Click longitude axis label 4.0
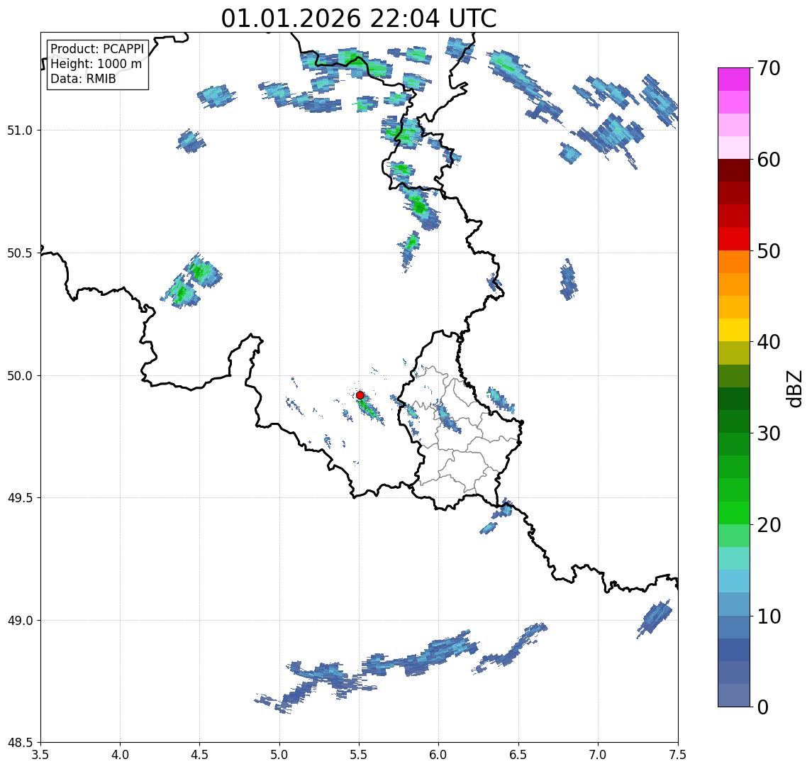This screenshot has height=769, width=812. (120, 755)
